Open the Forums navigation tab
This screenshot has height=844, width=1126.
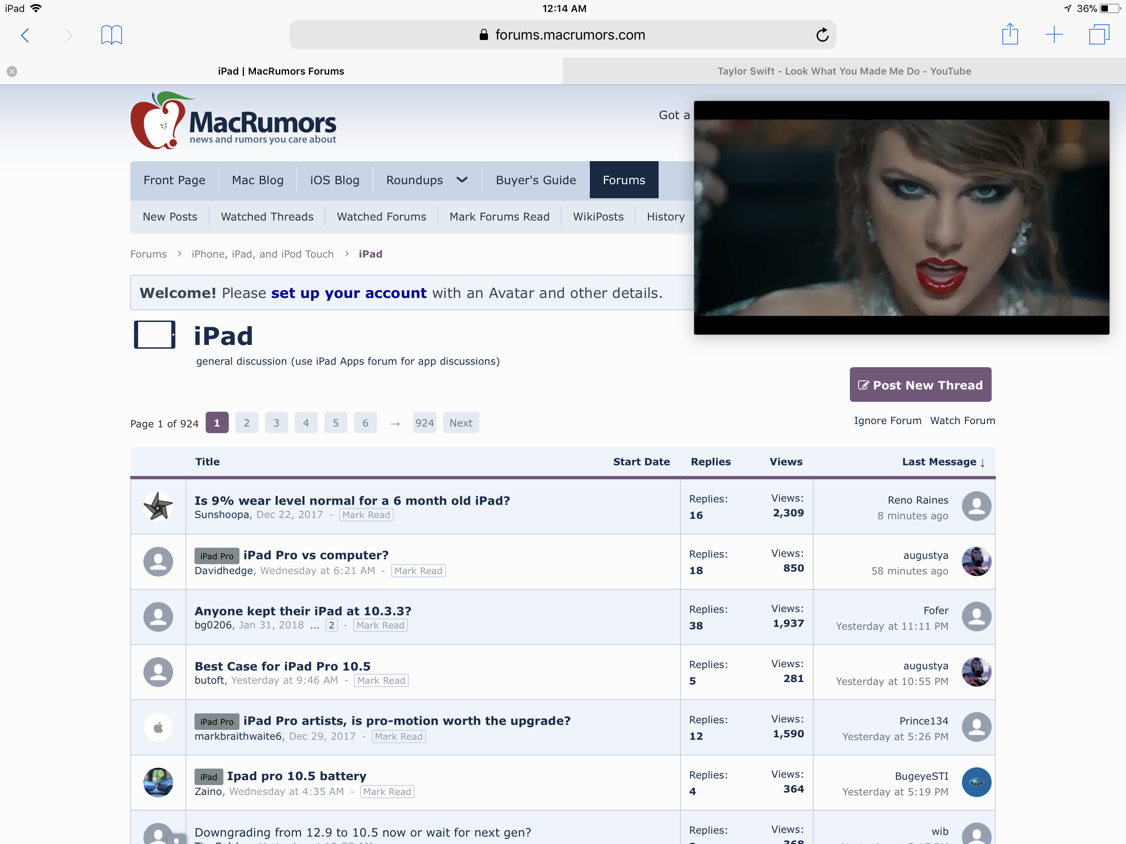(x=624, y=180)
